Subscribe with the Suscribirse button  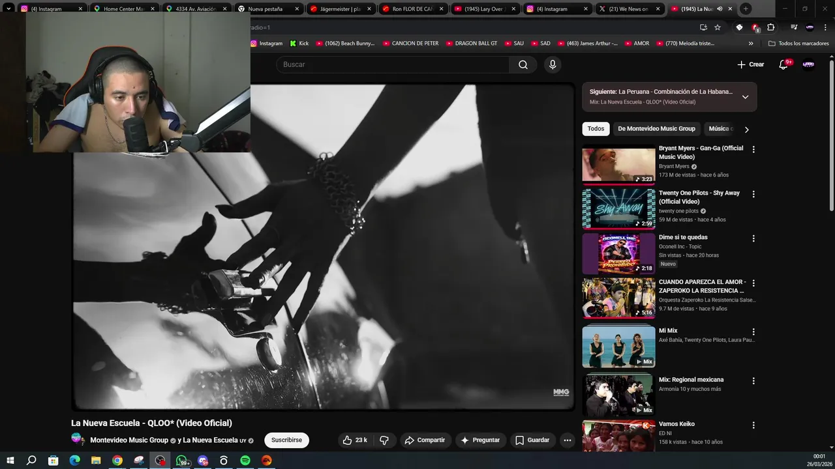[x=286, y=440]
